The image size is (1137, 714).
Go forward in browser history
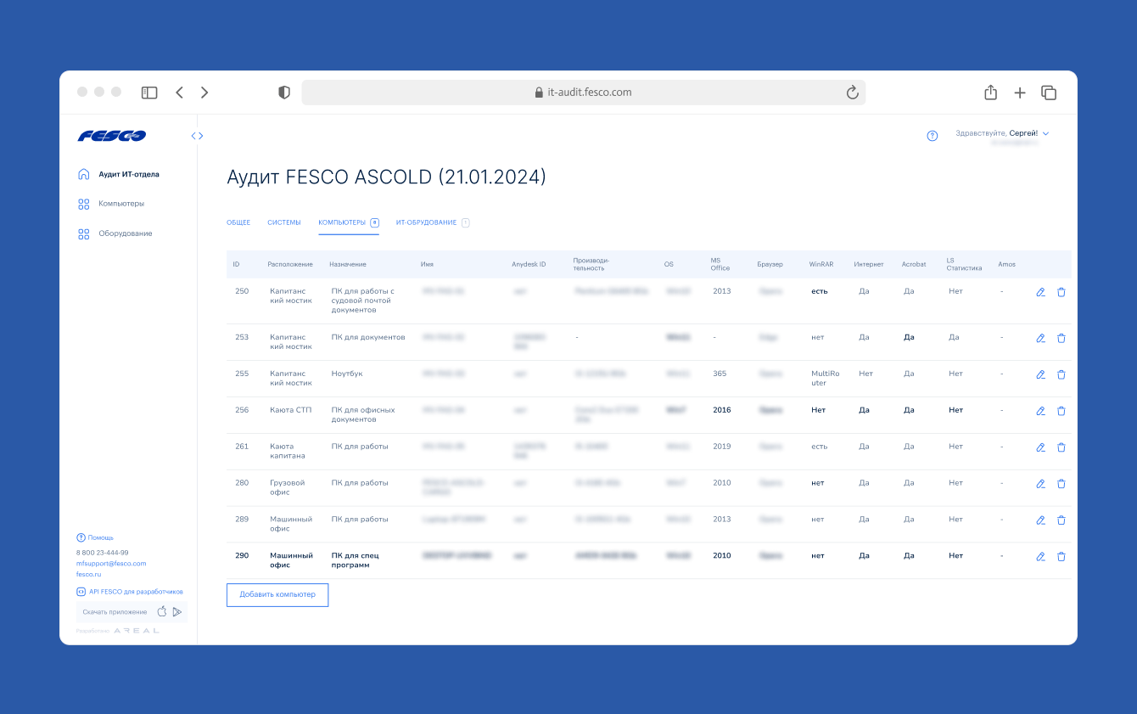click(x=204, y=93)
